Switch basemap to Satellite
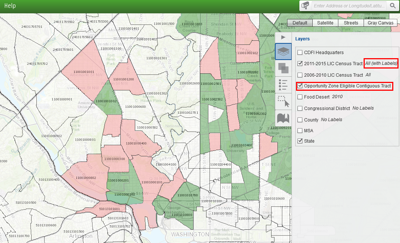400x243 pixels. [x=325, y=23]
